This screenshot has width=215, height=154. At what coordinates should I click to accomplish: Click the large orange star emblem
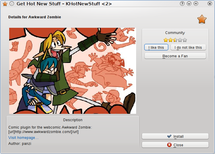[x=202, y=19]
